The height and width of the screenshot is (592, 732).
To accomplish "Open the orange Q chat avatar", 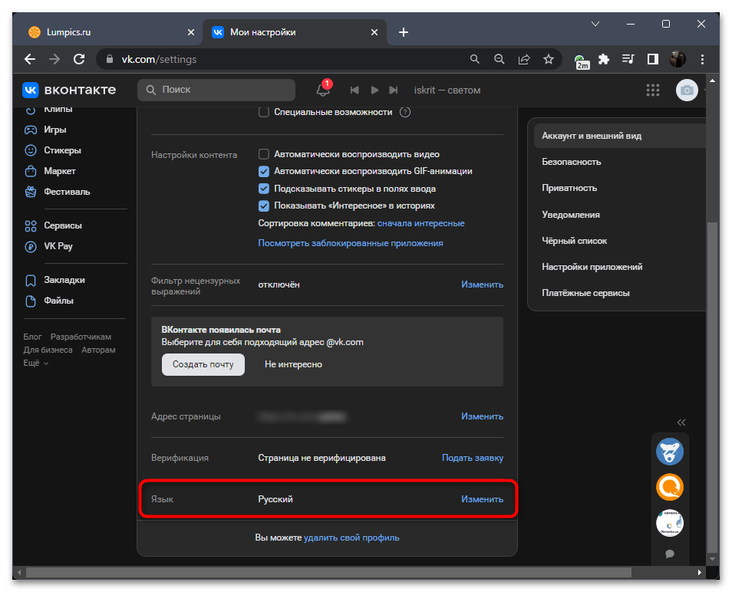I will pos(669,488).
